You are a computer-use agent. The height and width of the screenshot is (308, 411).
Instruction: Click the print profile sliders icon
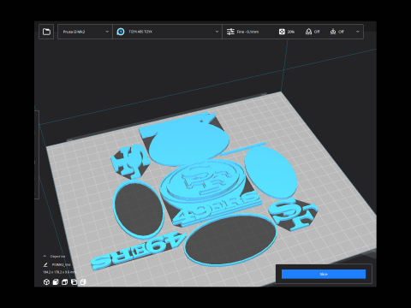coord(230,32)
